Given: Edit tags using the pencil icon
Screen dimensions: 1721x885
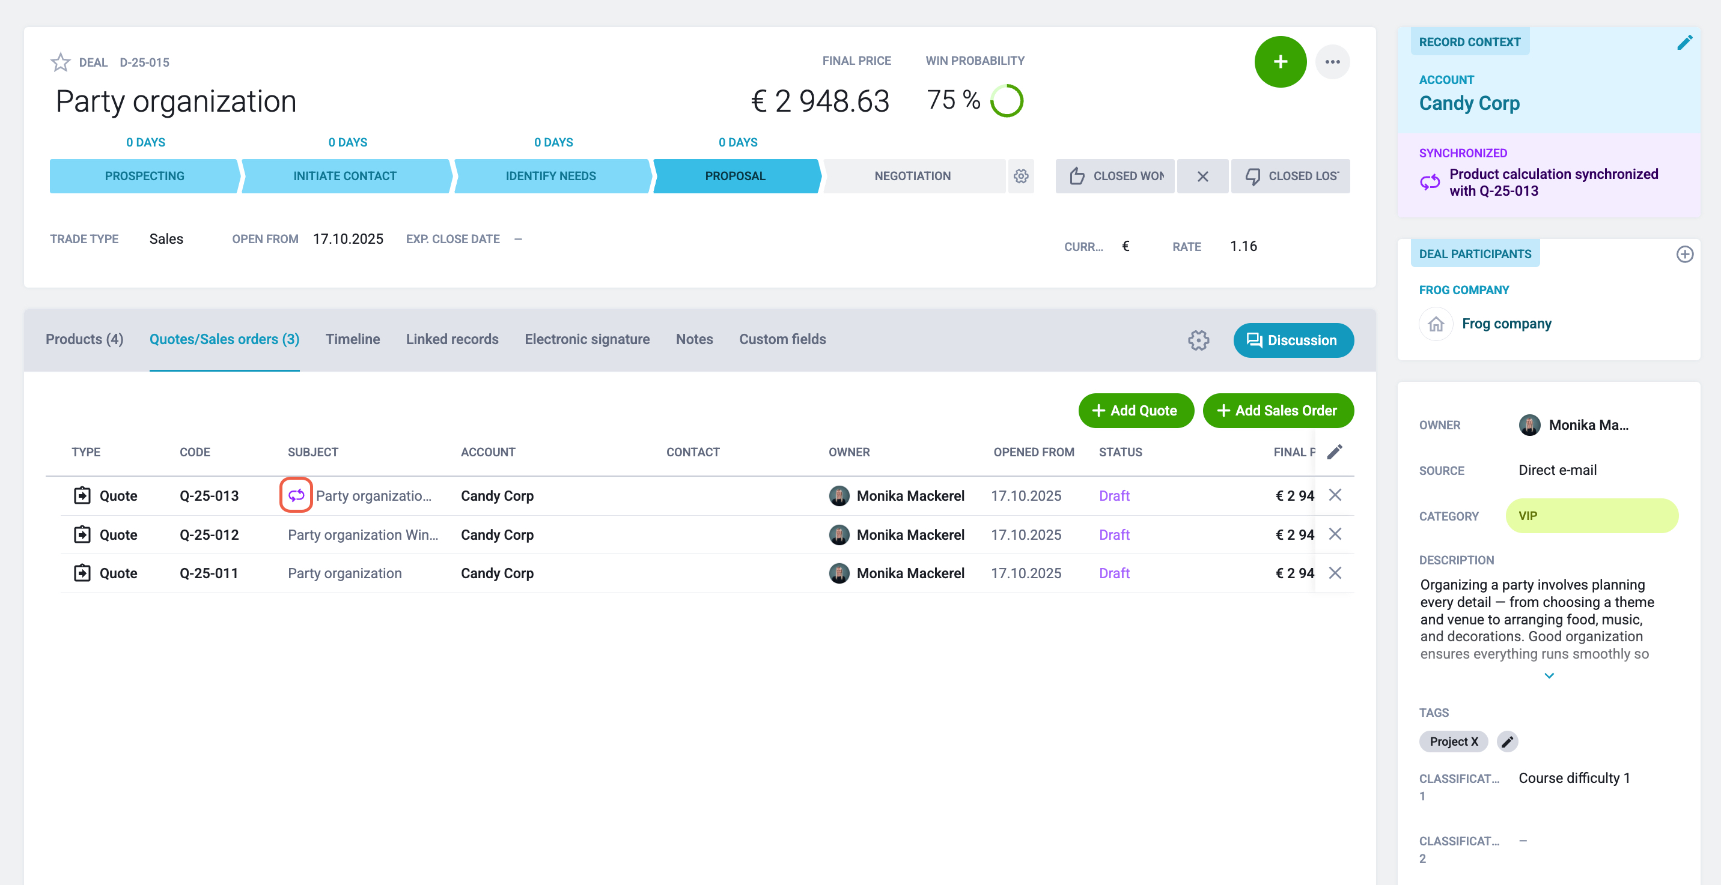Looking at the screenshot, I should [x=1507, y=742].
